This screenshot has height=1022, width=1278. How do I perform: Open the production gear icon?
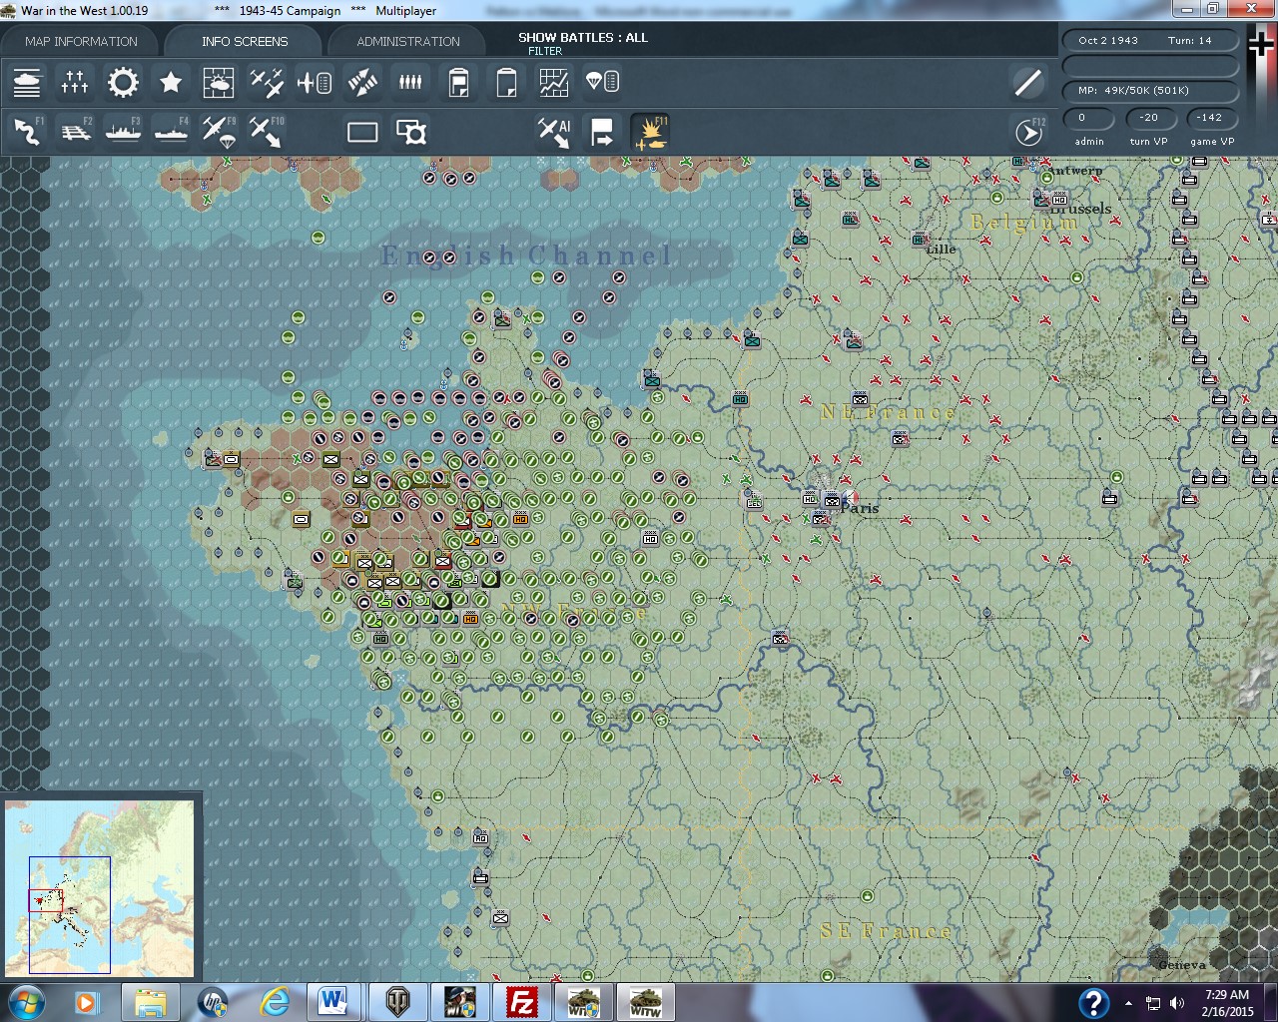[123, 82]
